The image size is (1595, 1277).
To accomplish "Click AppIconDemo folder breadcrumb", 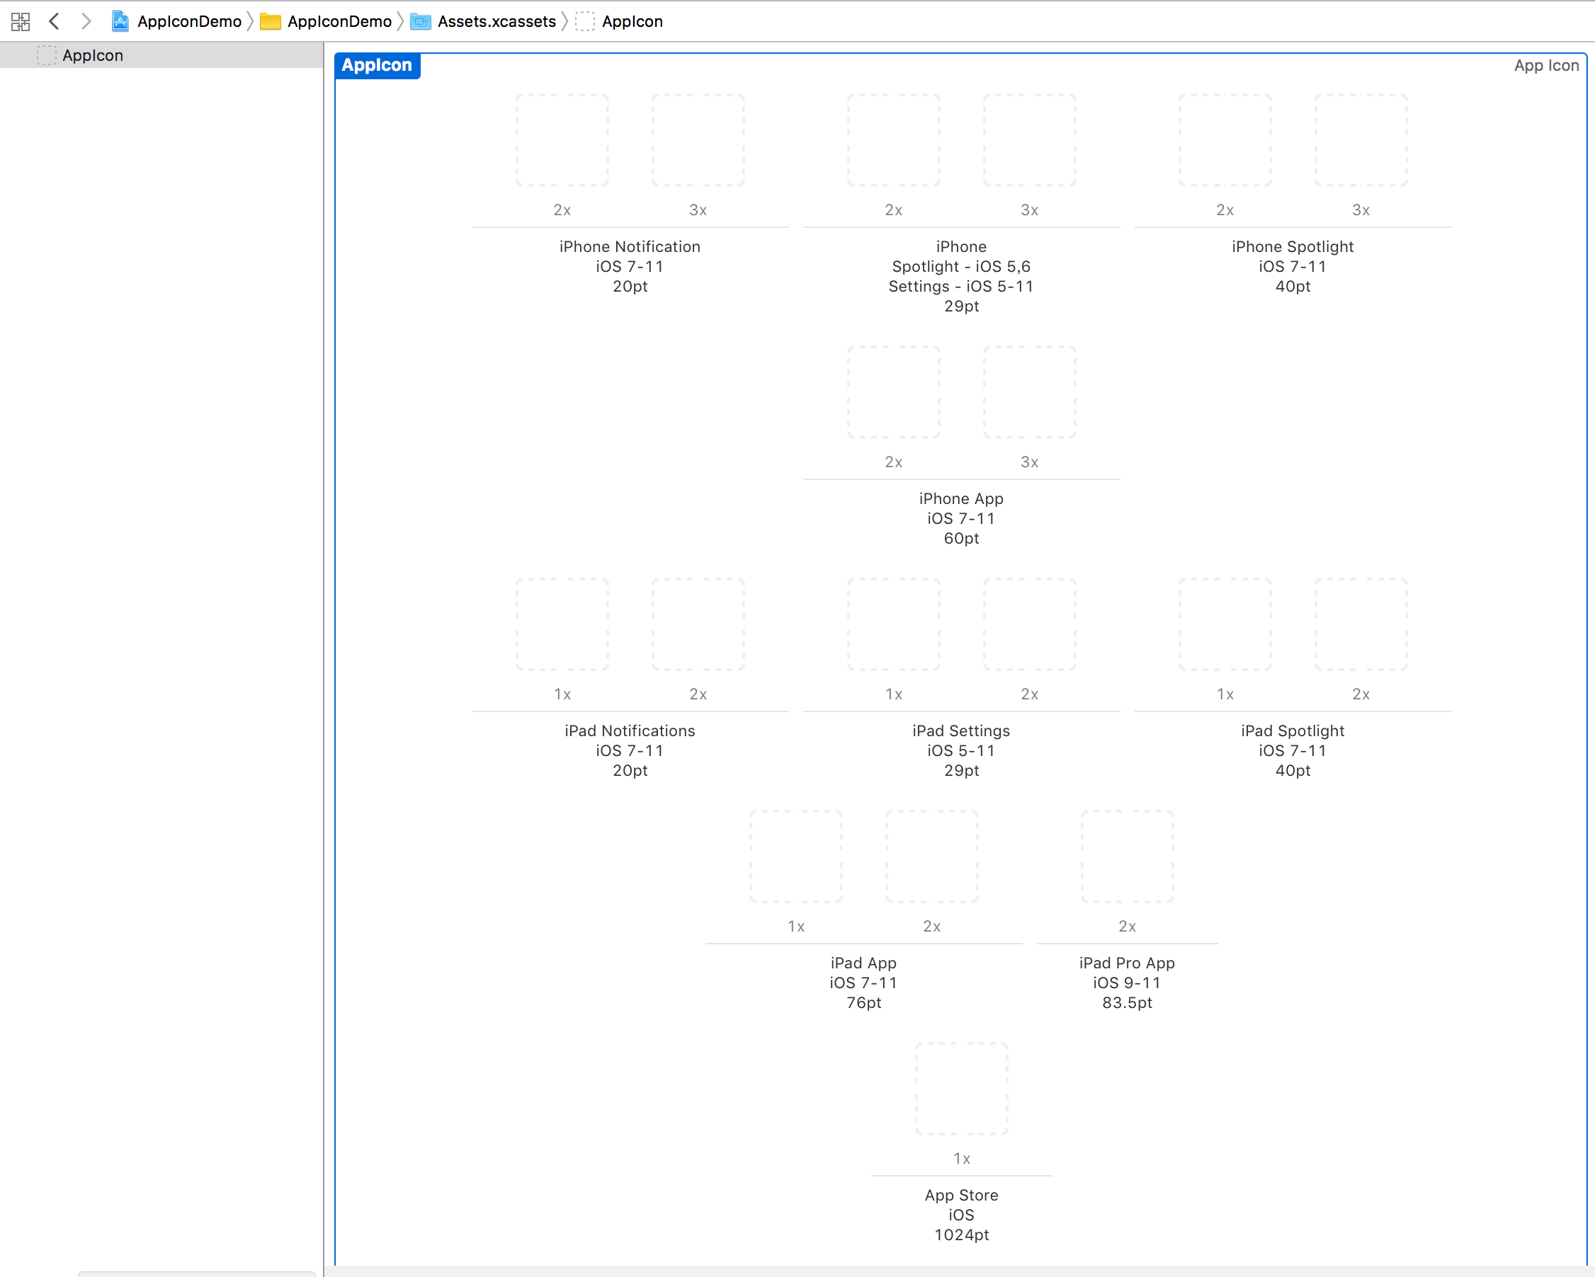I will click(327, 21).
